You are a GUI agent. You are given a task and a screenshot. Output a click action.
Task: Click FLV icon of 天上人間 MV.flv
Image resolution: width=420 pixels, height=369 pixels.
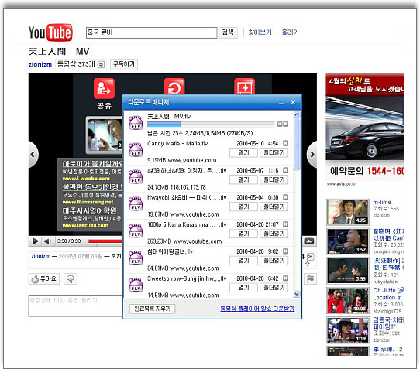pos(136,123)
